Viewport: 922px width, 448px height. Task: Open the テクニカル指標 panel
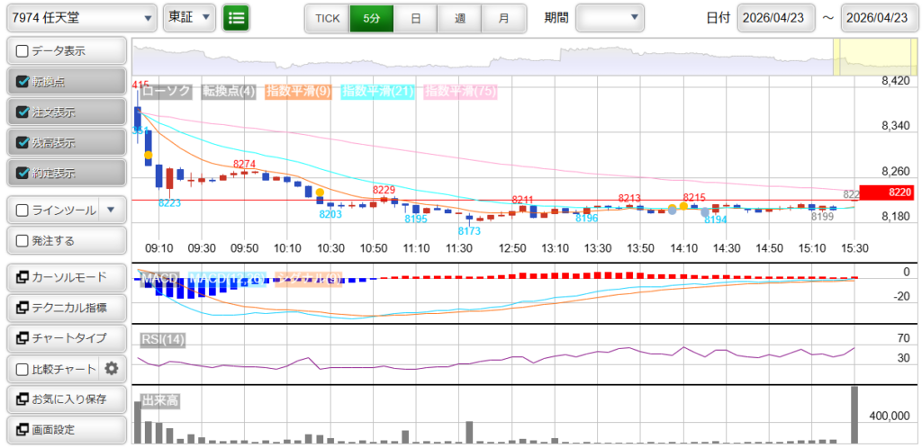(65, 308)
